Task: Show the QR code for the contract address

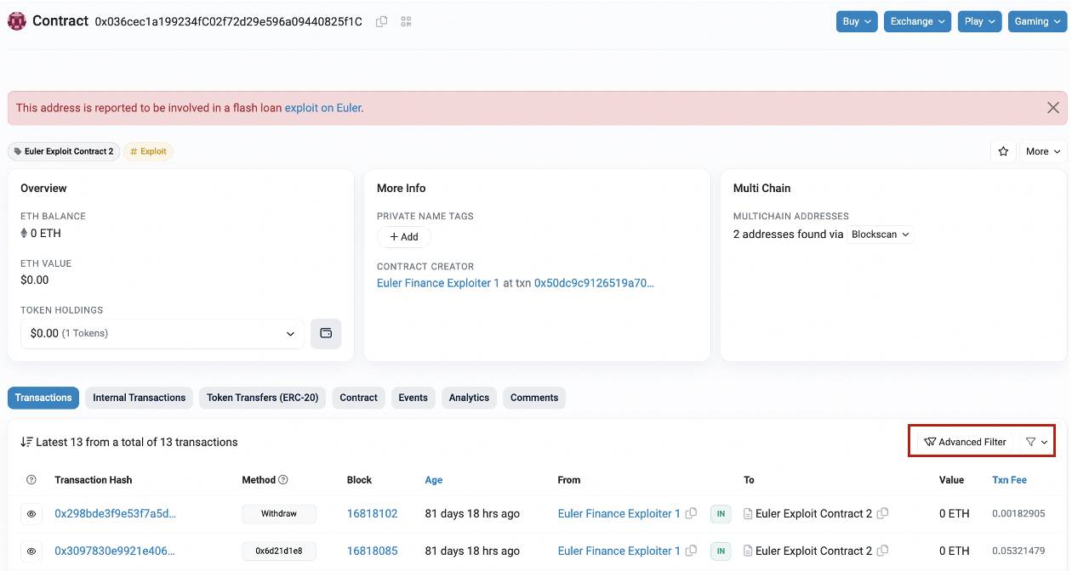Action: (406, 21)
